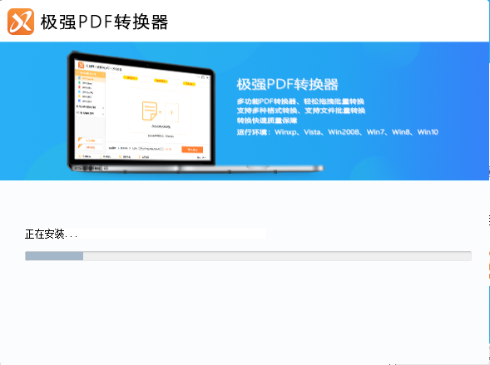Click the laptop preview image in banner
The height and width of the screenshot is (365, 490).
tap(196, 111)
